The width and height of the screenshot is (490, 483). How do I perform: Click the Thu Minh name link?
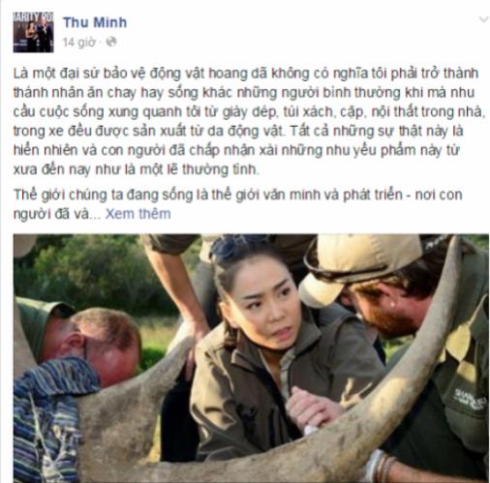point(95,22)
